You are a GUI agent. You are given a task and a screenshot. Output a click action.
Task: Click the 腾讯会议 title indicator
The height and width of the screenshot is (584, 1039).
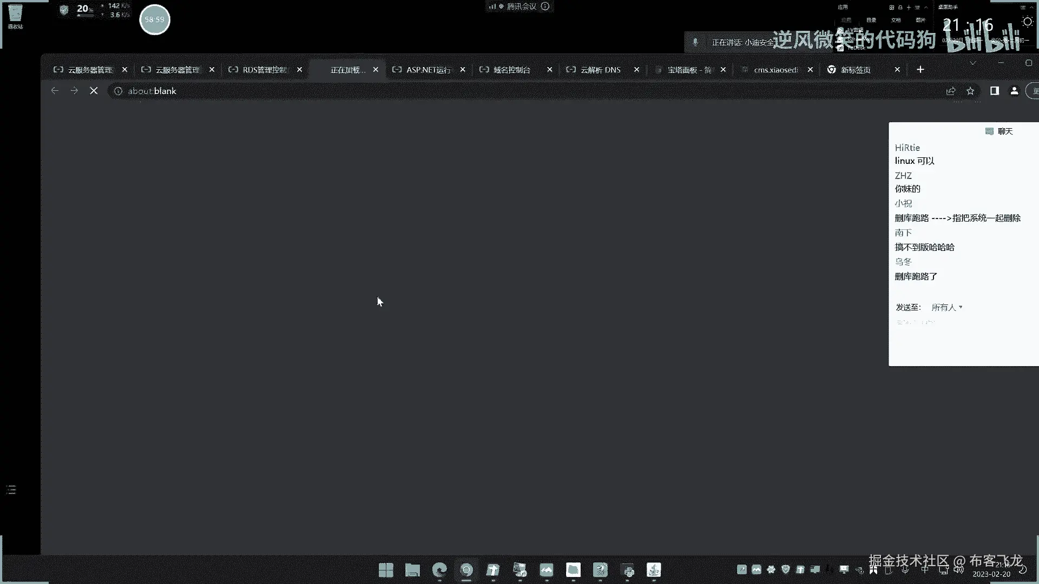click(x=521, y=6)
